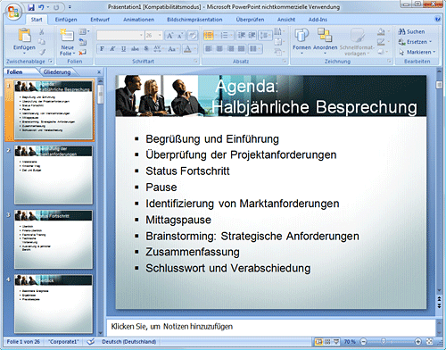Image resolution: width=446 pixels, height=350 pixels.
Task: Switch to the Gliederung pane tab
Action: pos(57,72)
